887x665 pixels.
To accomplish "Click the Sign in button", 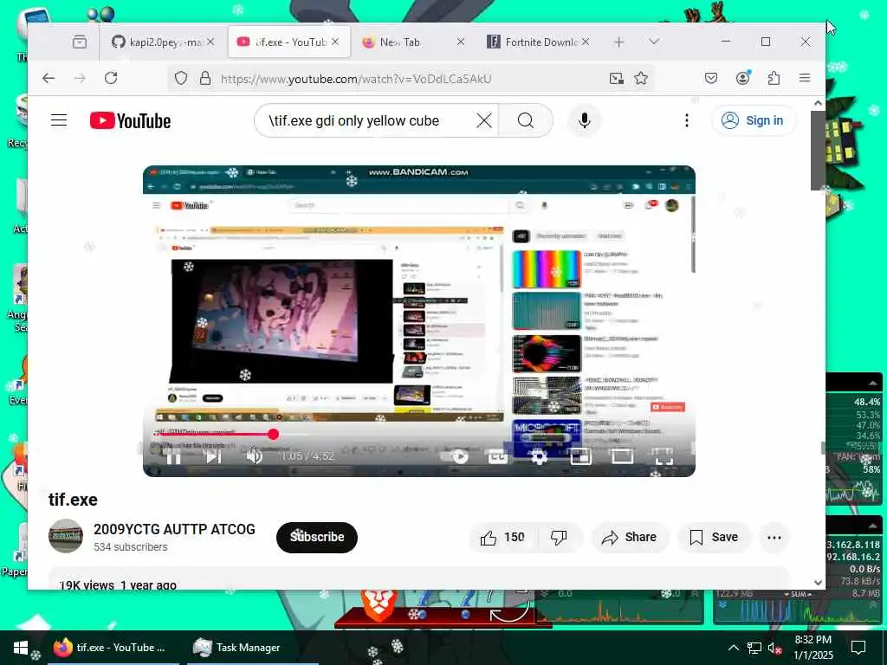I will 754,120.
